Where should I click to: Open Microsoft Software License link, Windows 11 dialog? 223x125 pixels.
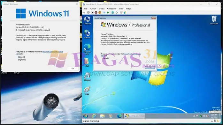53,52
